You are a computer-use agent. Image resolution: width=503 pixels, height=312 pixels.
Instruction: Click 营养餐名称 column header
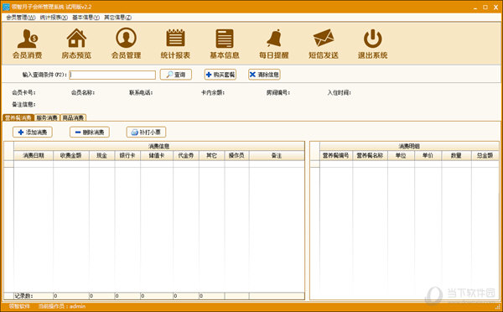click(x=370, y=155)
